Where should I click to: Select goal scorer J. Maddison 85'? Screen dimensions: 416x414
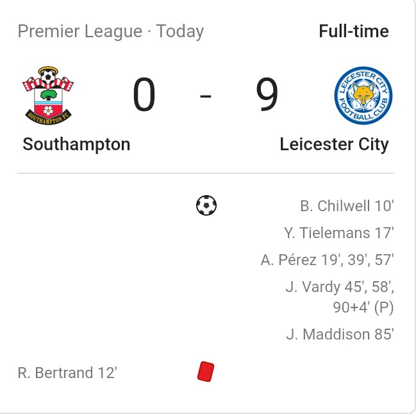(339, 334)
